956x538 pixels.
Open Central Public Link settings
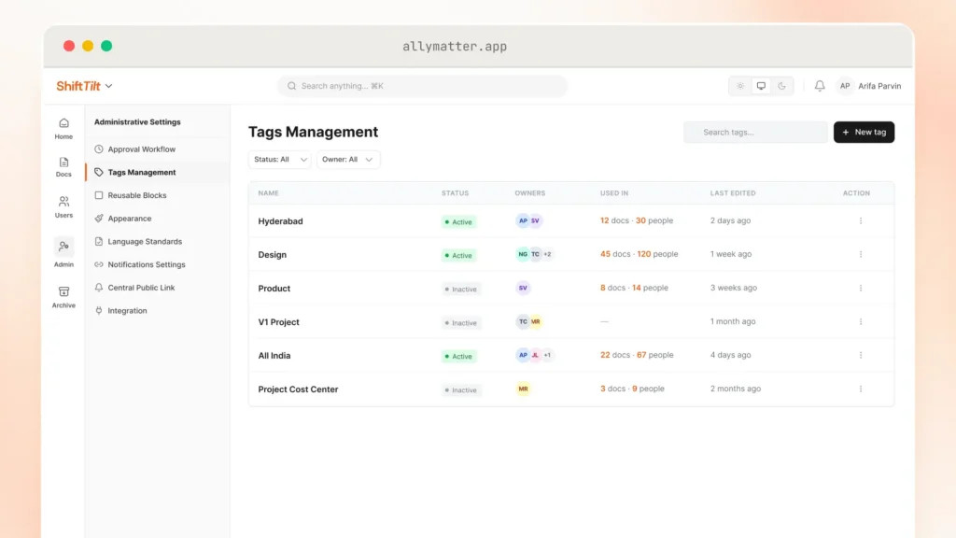[x=141, y=288]
